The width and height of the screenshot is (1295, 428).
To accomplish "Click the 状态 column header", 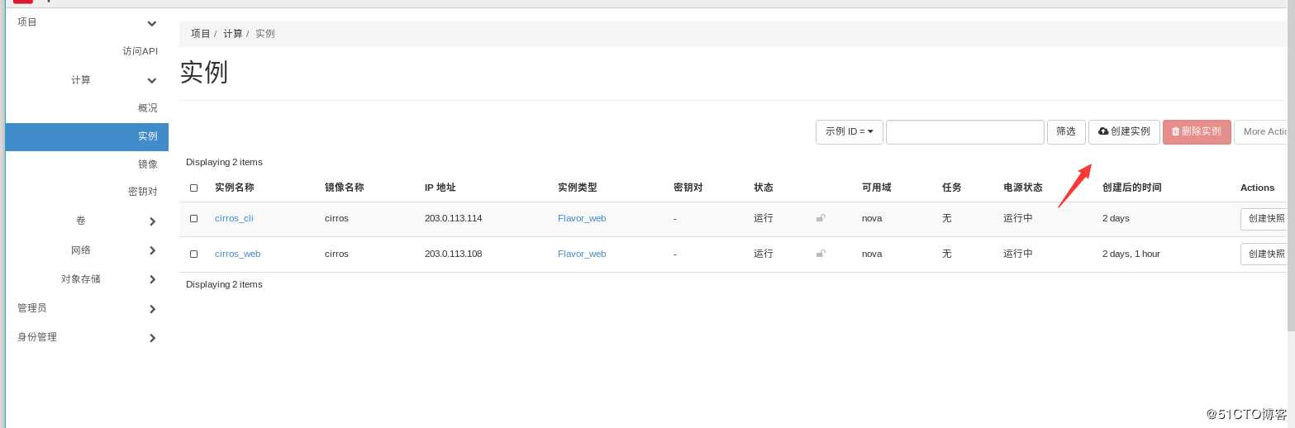I will pyautogui.click(x=764, y=188).
